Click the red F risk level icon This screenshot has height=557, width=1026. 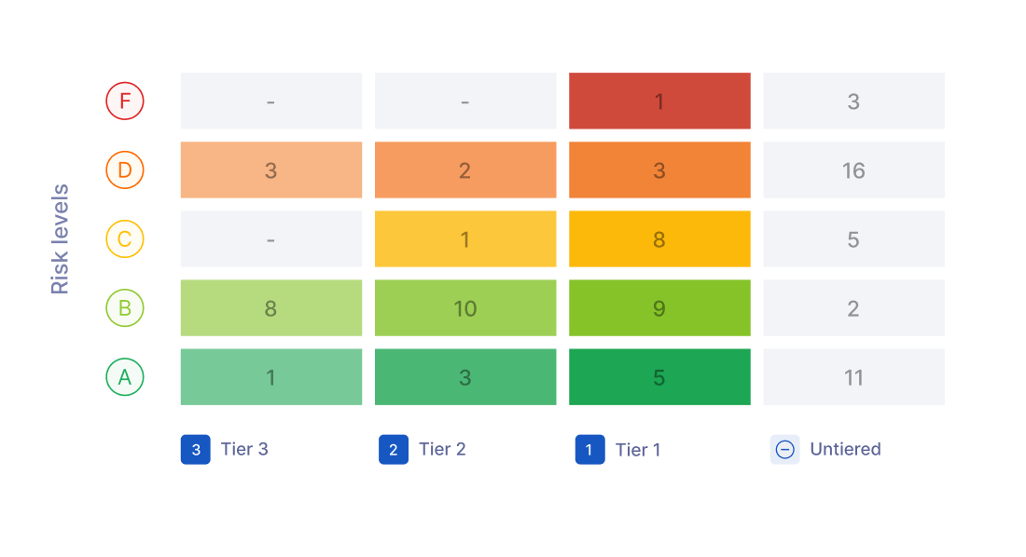(x=125, y=101)
